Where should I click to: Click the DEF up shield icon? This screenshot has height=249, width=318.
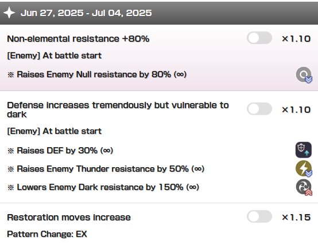point(304,150)
